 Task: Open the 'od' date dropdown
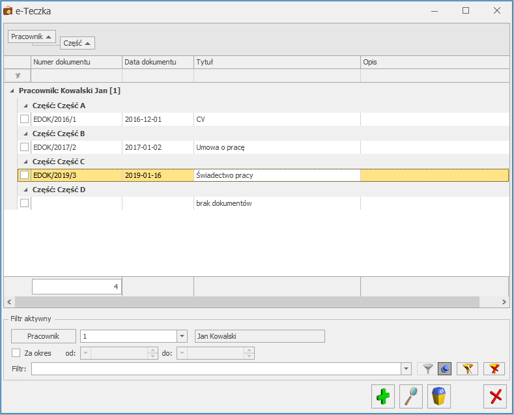point(86,353)
